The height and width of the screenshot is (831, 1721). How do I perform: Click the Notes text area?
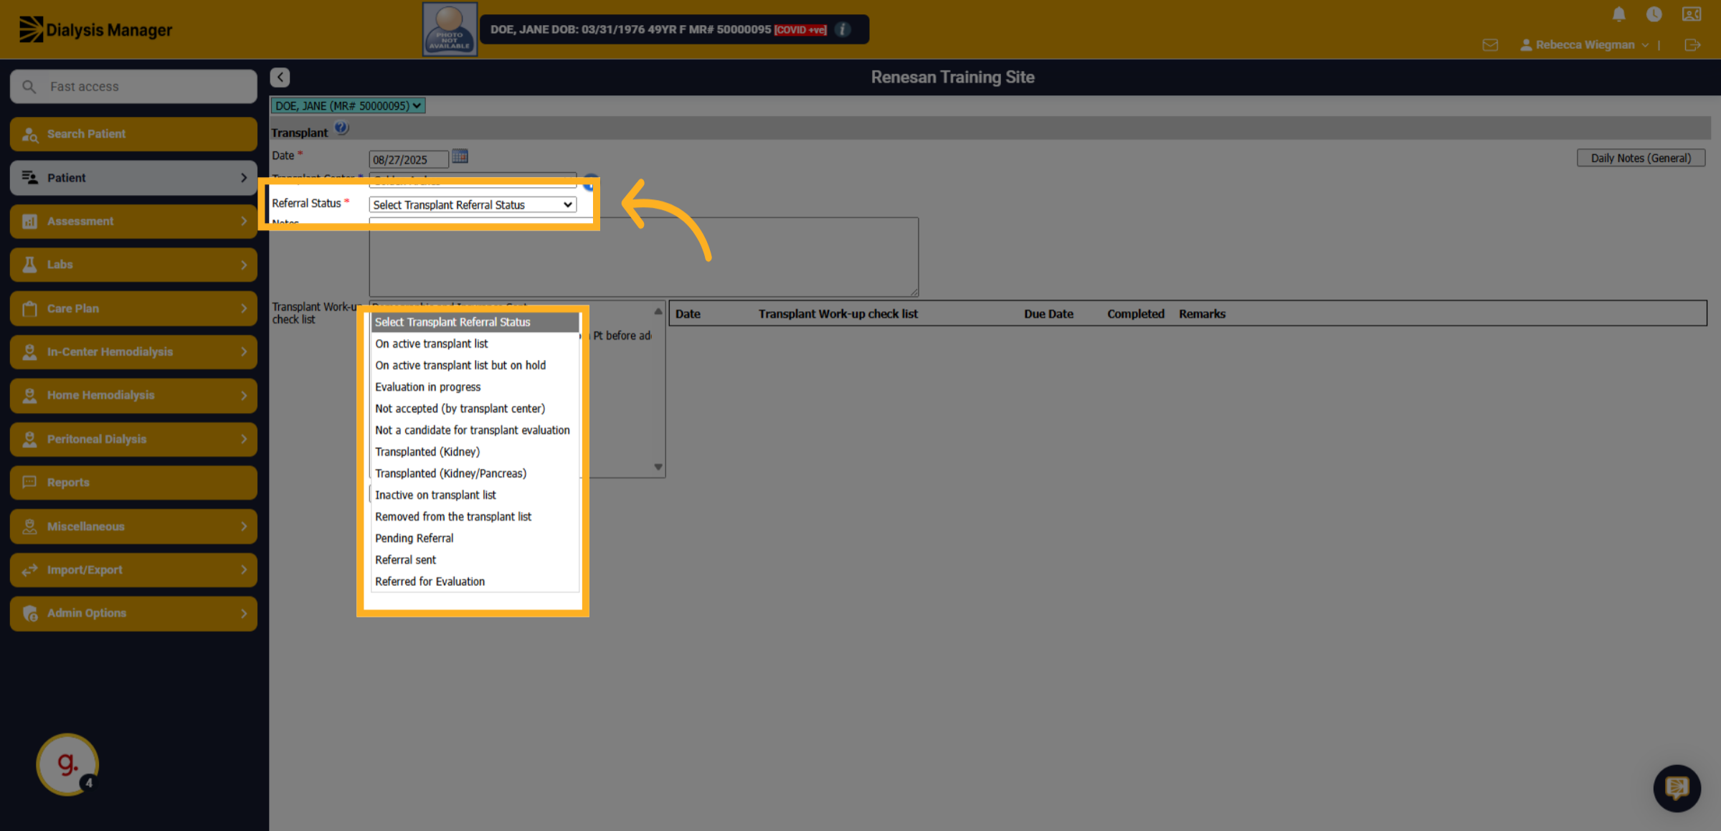tap(643, 257)
